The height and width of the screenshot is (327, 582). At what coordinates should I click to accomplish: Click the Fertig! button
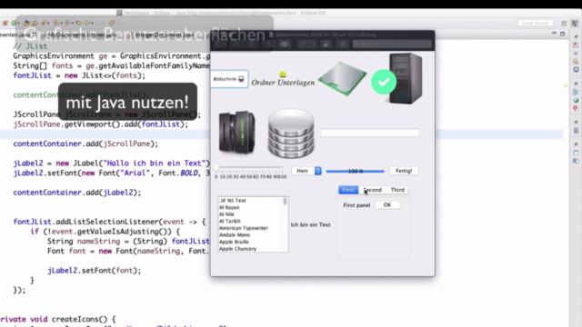[x=404, y=171]
